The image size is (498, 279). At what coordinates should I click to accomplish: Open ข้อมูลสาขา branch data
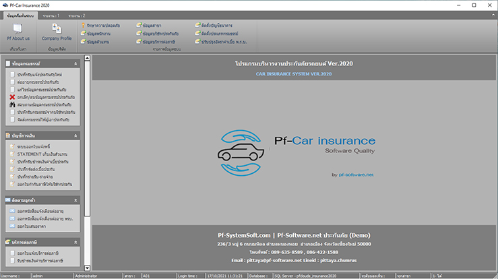[x=149, y=25]
